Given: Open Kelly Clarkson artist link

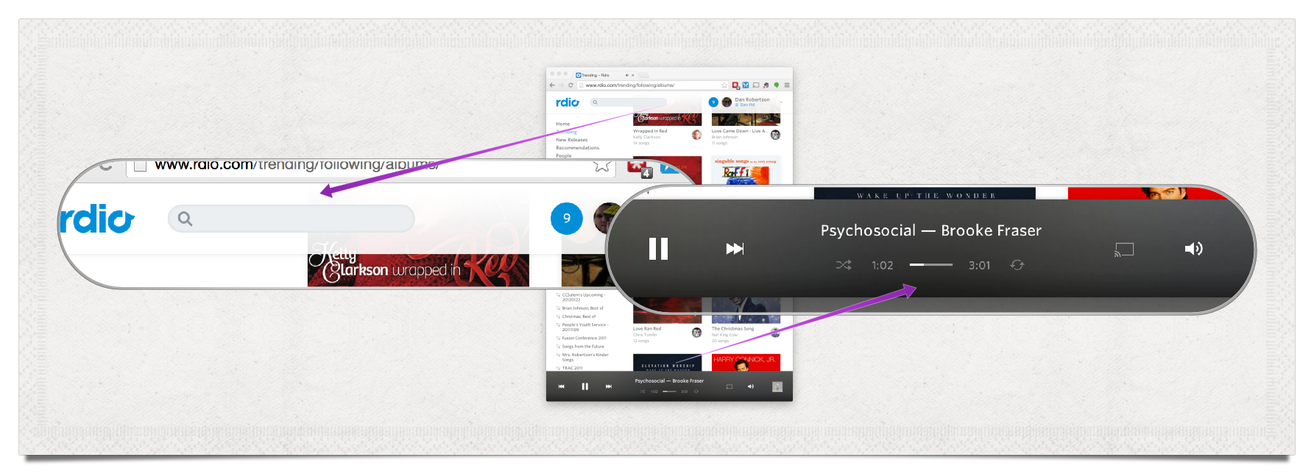Looking at the screenshot, I should (646, 137).
